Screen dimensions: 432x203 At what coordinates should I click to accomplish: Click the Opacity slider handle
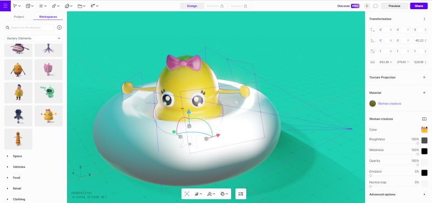click(x=417, y=165)
